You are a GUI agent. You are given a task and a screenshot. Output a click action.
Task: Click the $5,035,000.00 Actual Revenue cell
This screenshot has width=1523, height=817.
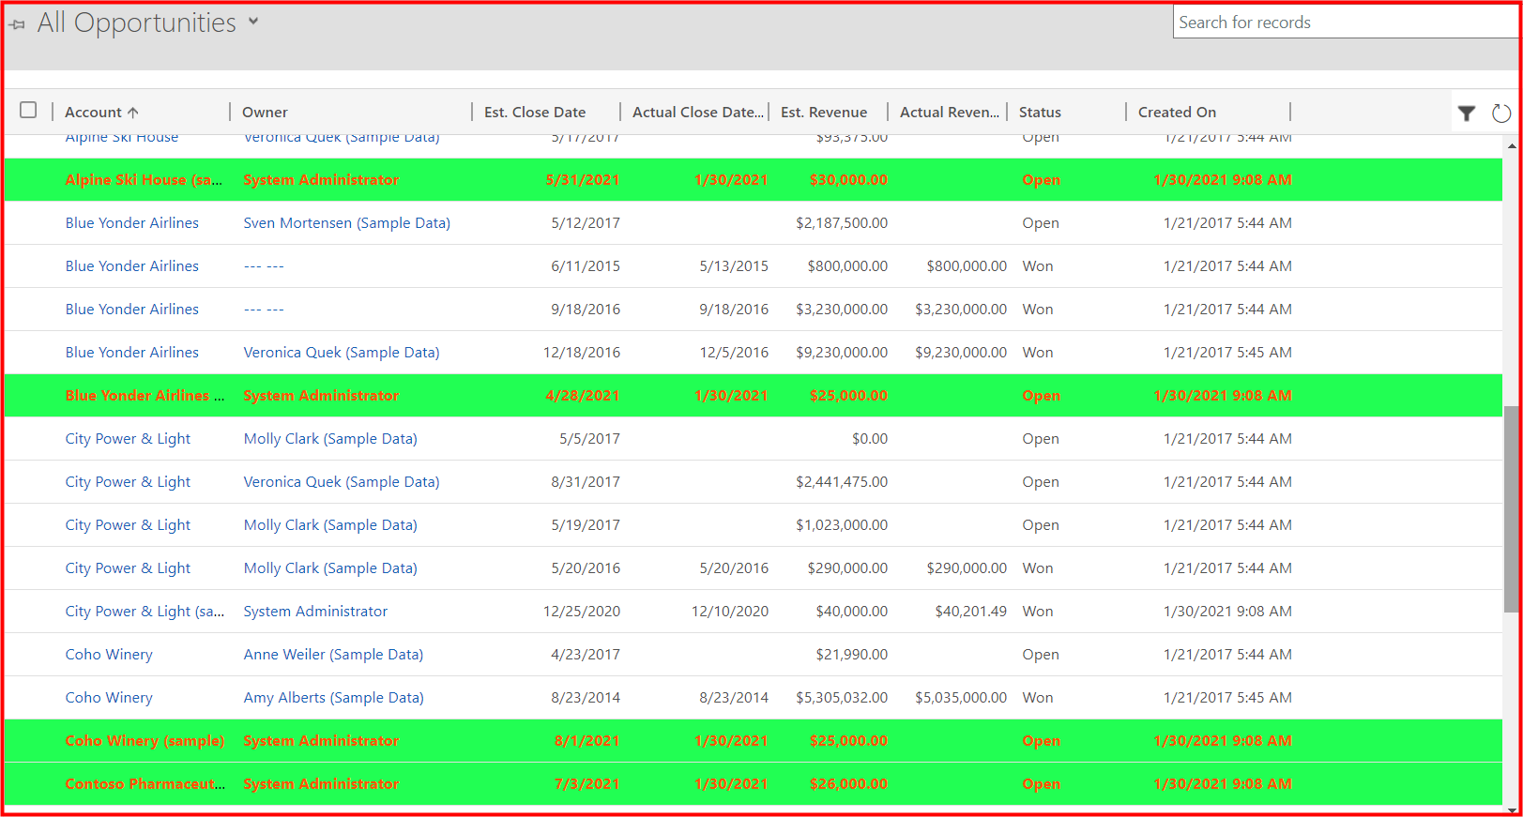(961, 697)
